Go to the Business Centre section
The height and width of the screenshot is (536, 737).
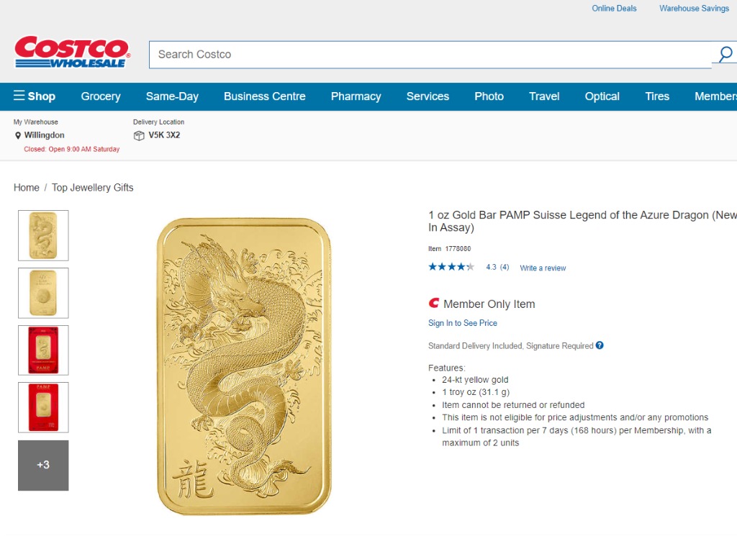click(x=264, y=96)
